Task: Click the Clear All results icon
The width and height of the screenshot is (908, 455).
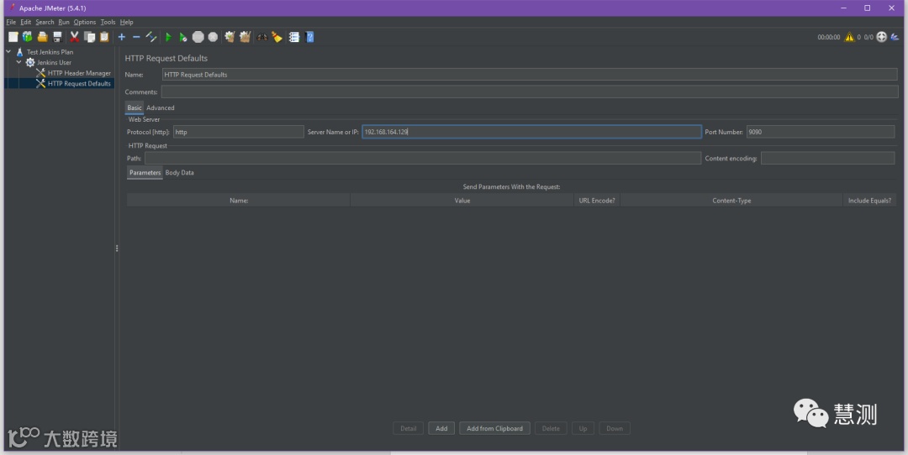Action: (x=245, y=37)
